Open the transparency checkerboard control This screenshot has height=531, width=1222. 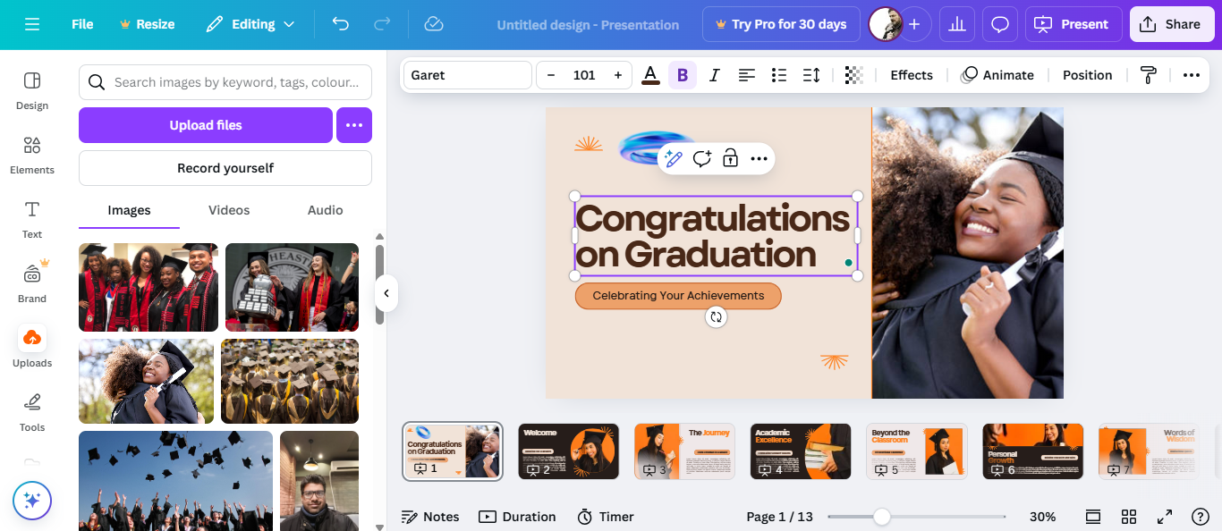(853, 75)
